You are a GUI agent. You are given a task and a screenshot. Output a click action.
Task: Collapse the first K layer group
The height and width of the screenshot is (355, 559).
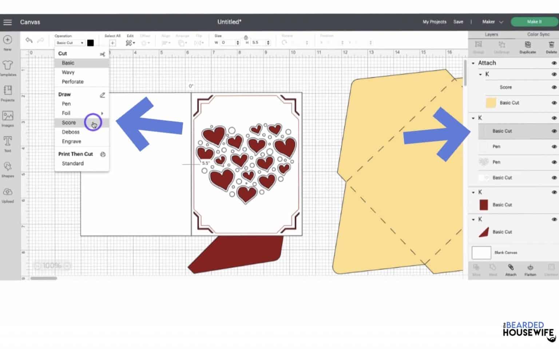pos(480,74)
